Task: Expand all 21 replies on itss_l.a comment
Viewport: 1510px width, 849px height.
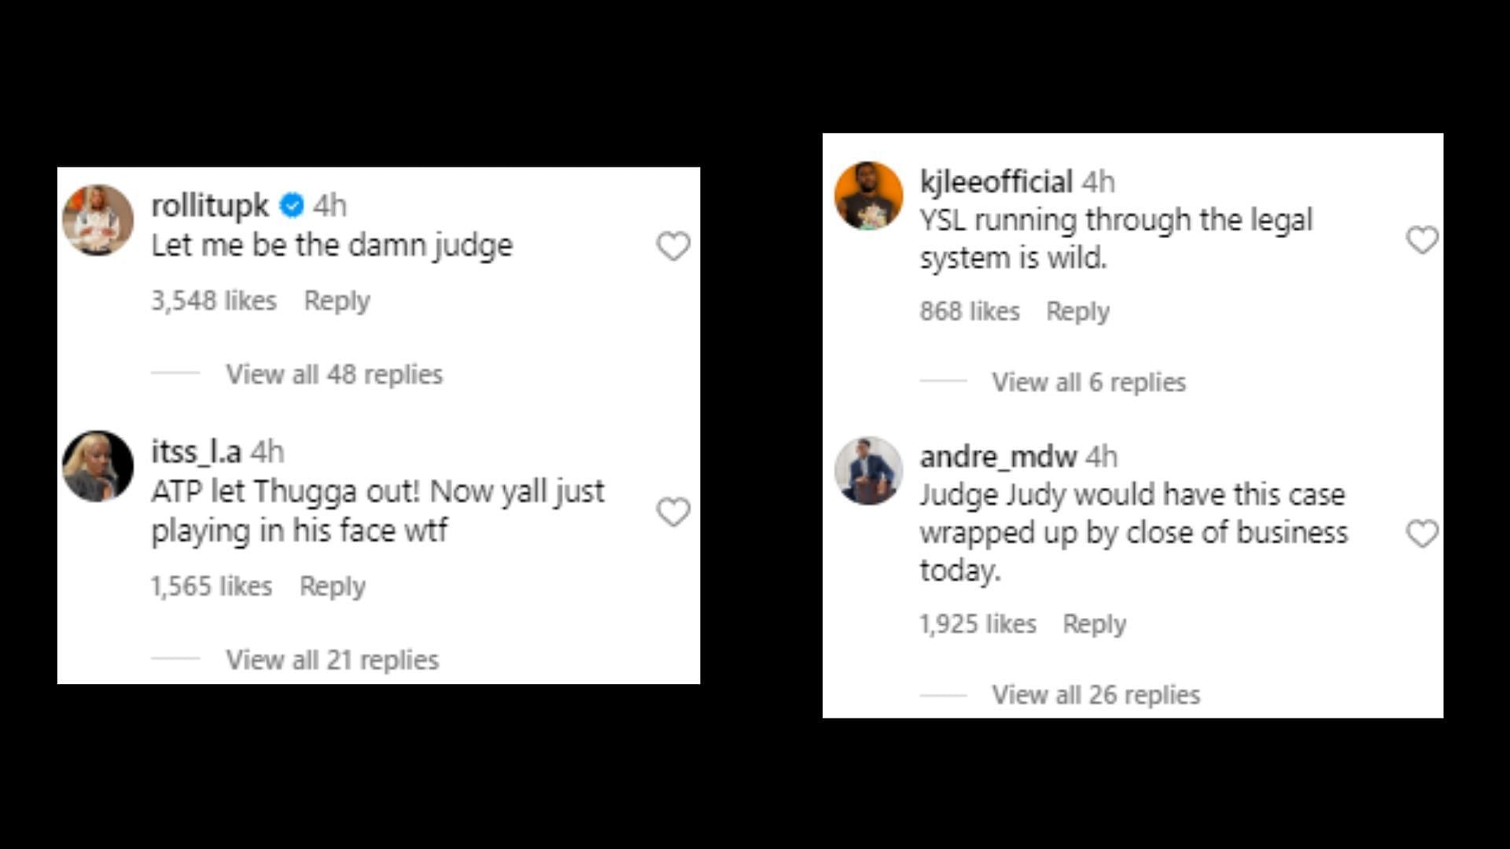Action: [332, 658]
